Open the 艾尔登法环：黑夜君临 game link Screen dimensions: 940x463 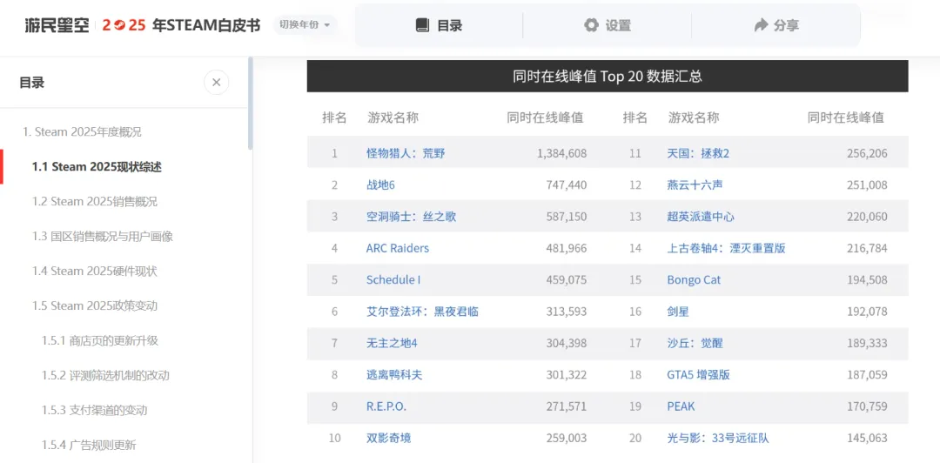coord(422,312)
